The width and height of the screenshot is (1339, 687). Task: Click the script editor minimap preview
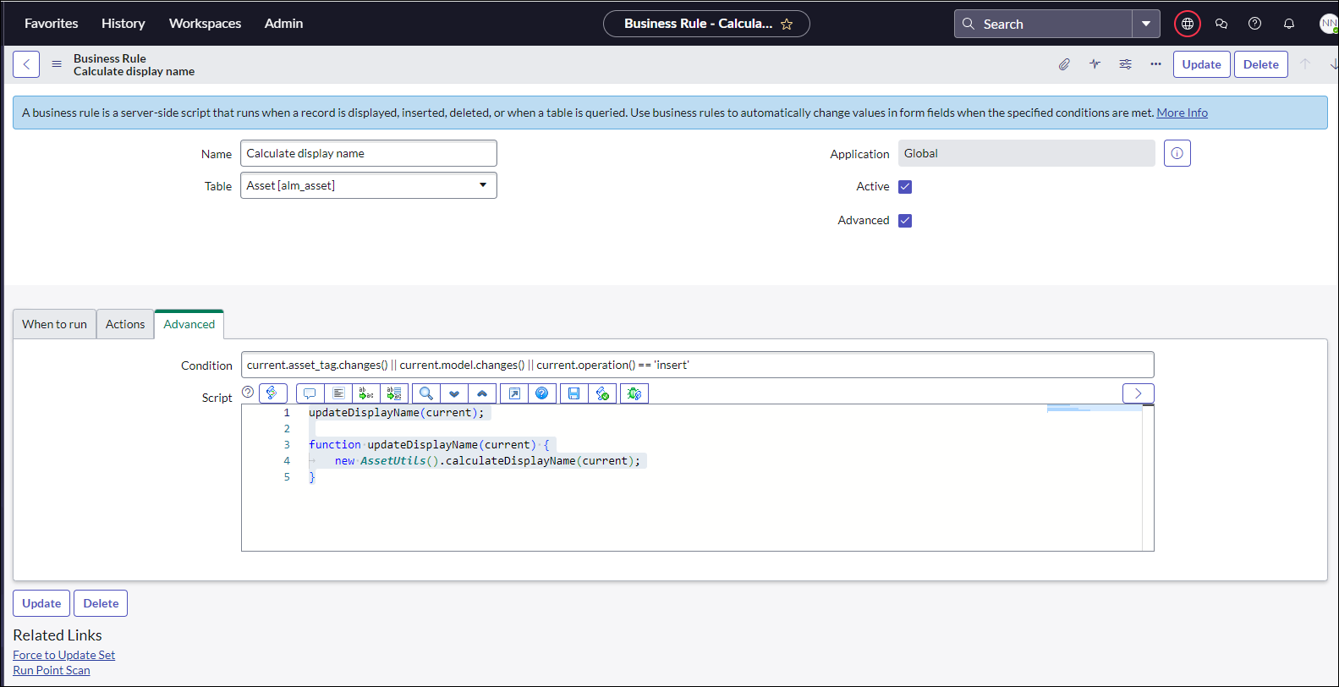point(1095,409)
